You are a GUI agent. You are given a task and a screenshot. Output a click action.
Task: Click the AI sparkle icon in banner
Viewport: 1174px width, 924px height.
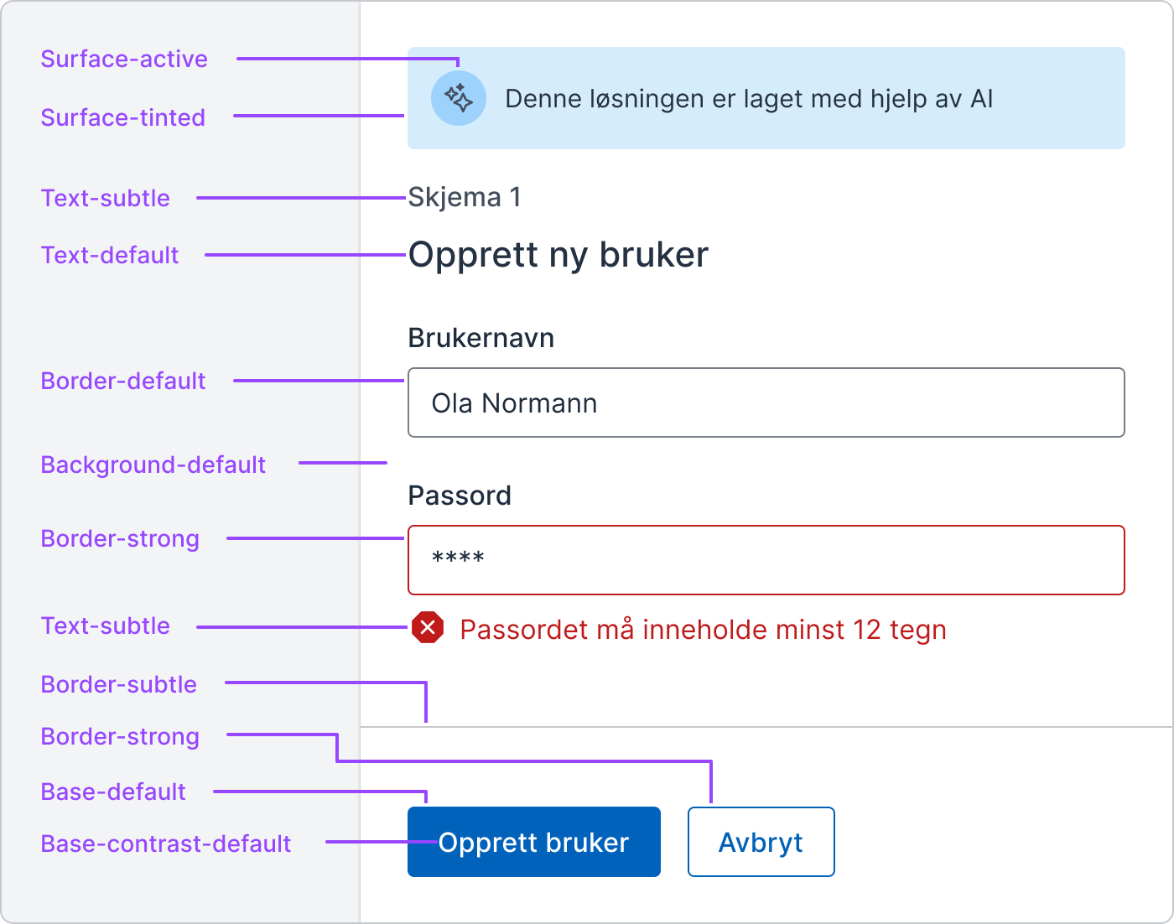point(459,98)
